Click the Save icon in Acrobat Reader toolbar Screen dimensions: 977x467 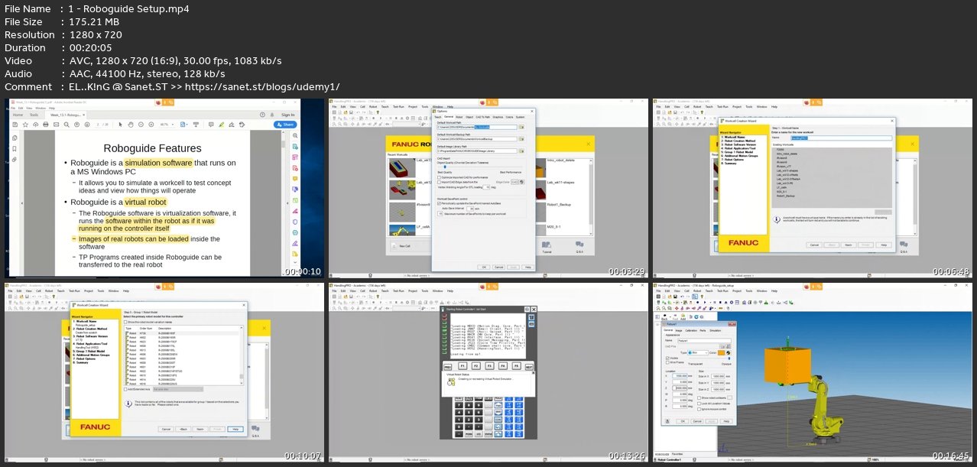pyautogui.click(x=15, y=125)
